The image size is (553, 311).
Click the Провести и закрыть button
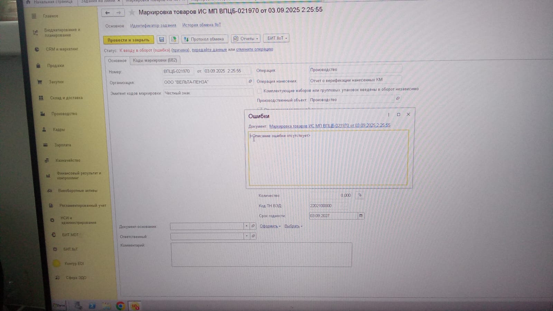pos(128,40)
